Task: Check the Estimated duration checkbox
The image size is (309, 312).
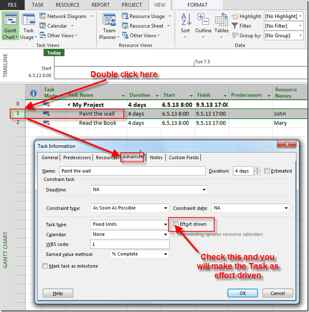Action: click(x=267, y=171)
